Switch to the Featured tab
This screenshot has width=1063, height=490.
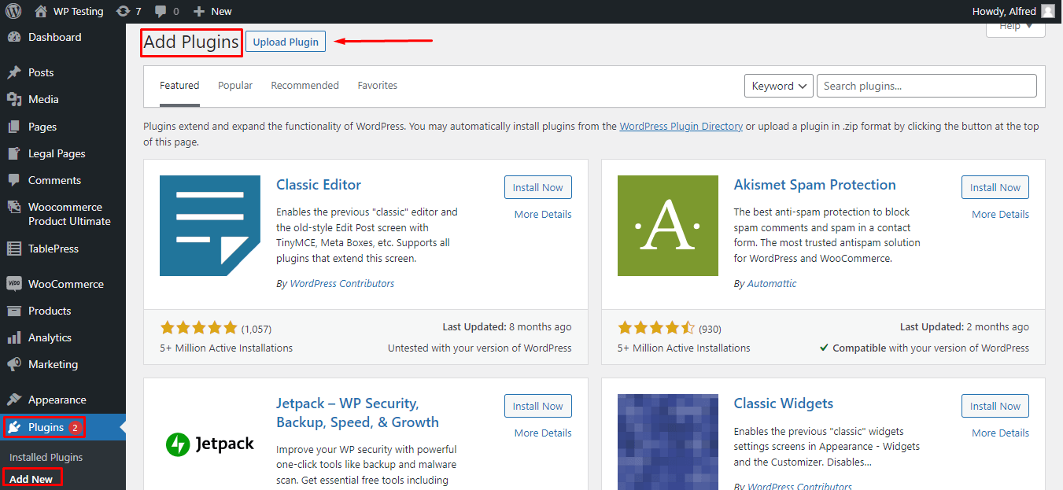click(x=179, y=86)
